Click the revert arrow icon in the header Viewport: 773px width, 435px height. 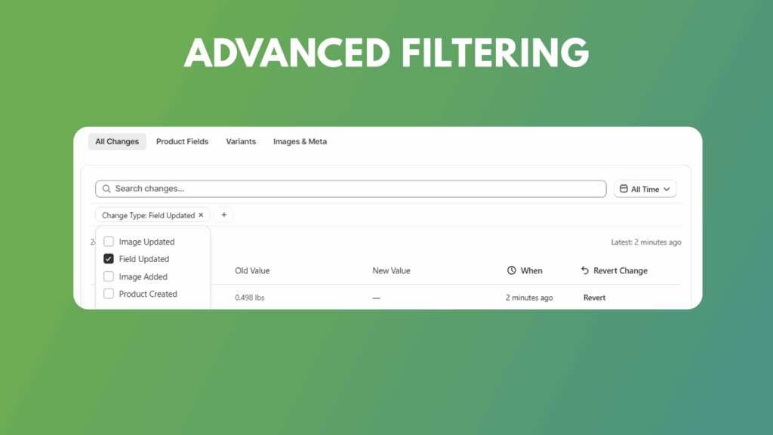point(584,270)
